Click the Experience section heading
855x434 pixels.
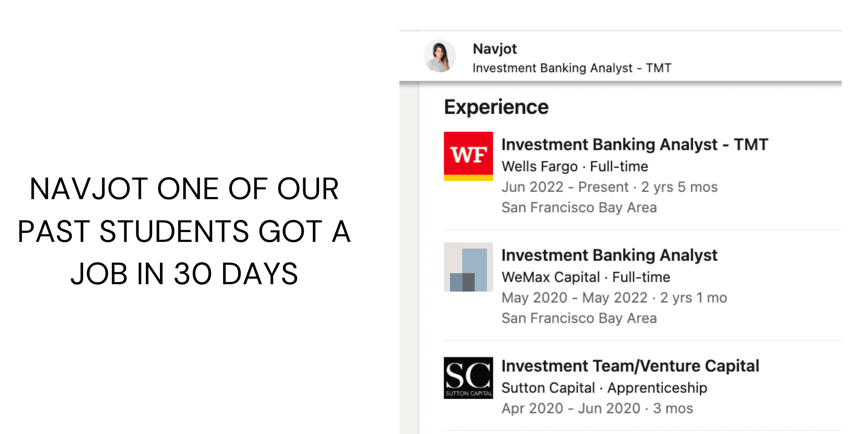click(496, 107)
